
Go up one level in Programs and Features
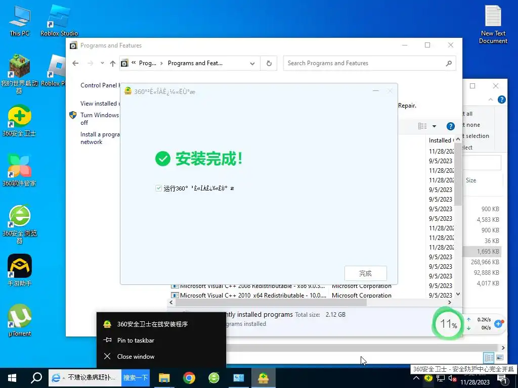tap(113, 63)
